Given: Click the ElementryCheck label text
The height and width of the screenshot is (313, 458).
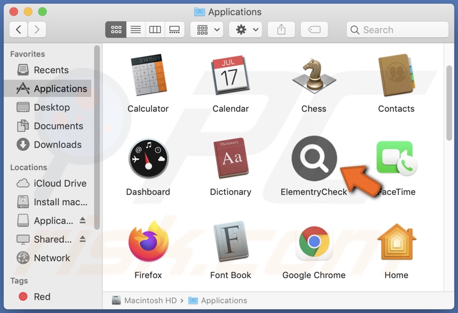Looking at the screenshot, I should point(314,192).
